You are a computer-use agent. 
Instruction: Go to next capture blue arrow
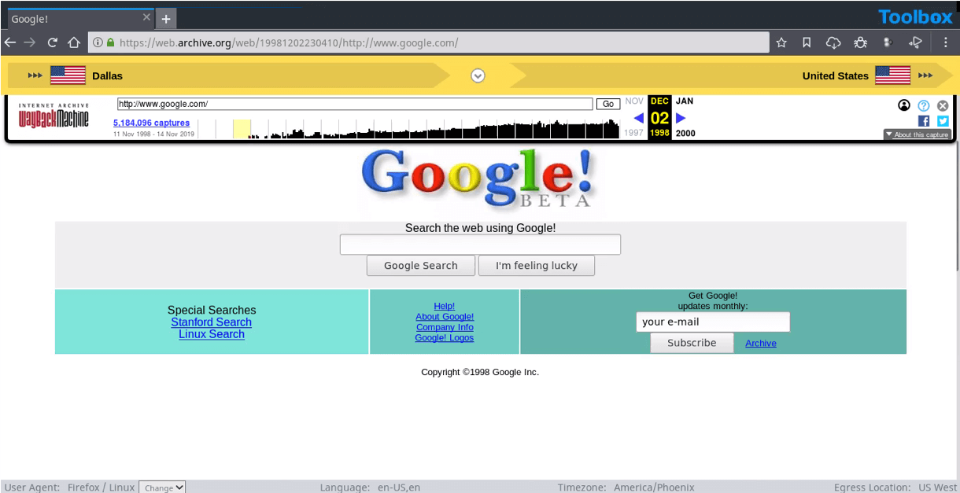(x=681, y=118)
